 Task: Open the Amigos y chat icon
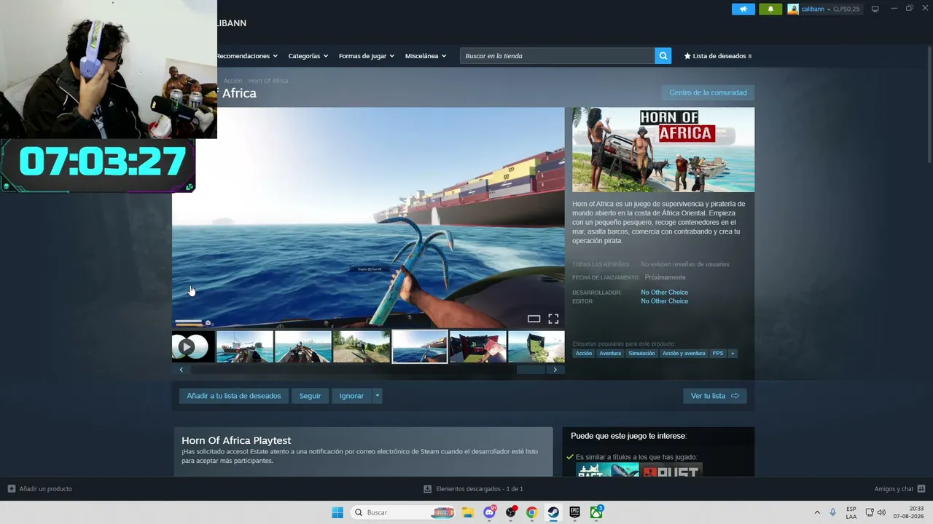pyautogui.click(x=921, y=489)
